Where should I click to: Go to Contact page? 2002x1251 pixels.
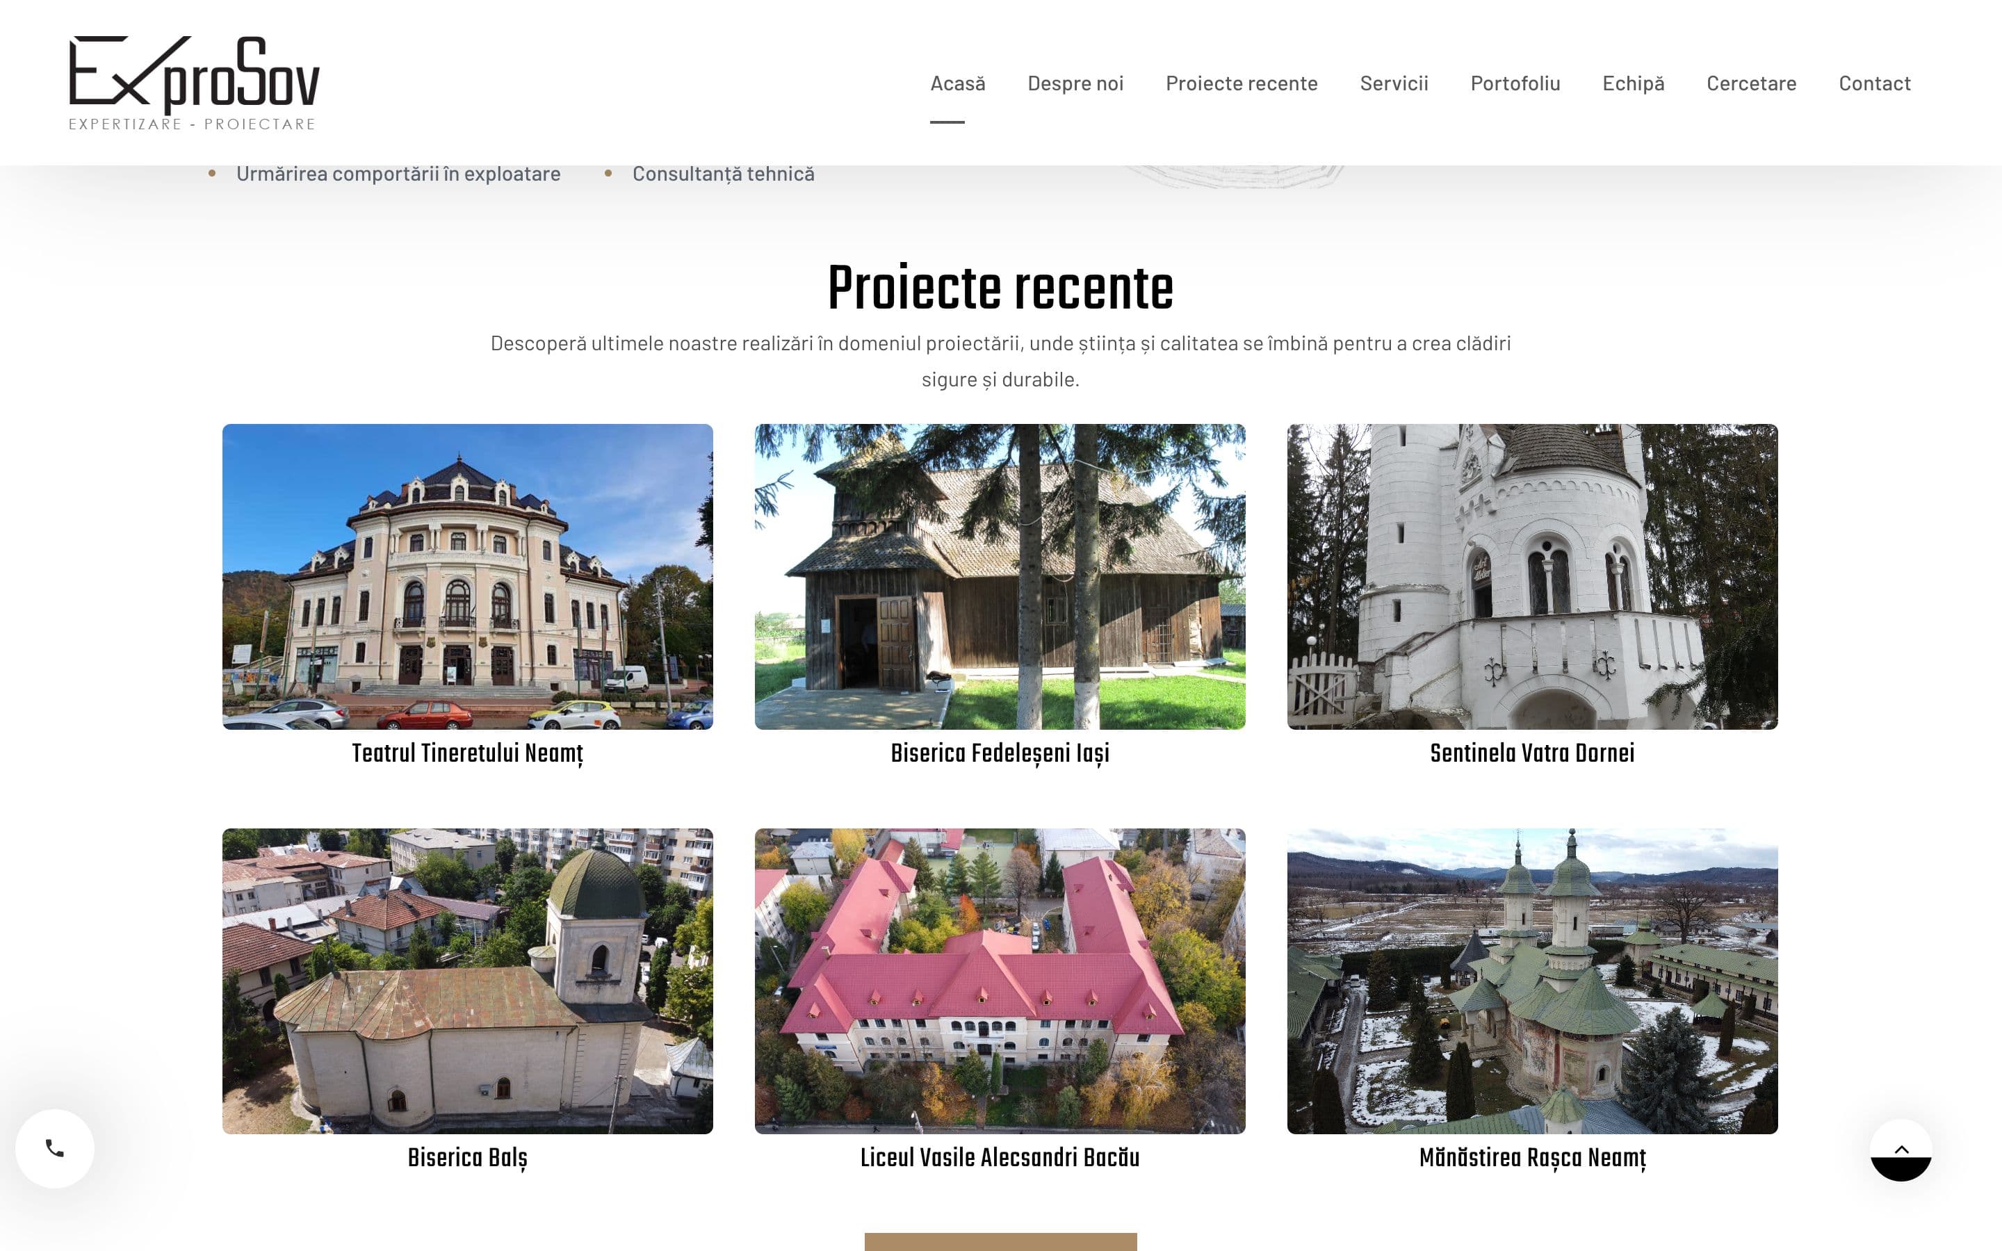(1875, 83)
